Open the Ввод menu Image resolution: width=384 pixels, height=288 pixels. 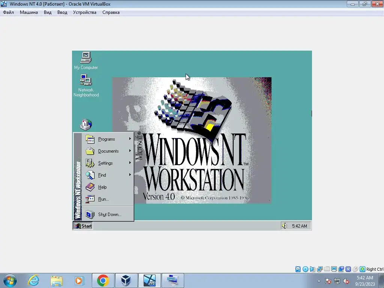(x=62, y=12)
